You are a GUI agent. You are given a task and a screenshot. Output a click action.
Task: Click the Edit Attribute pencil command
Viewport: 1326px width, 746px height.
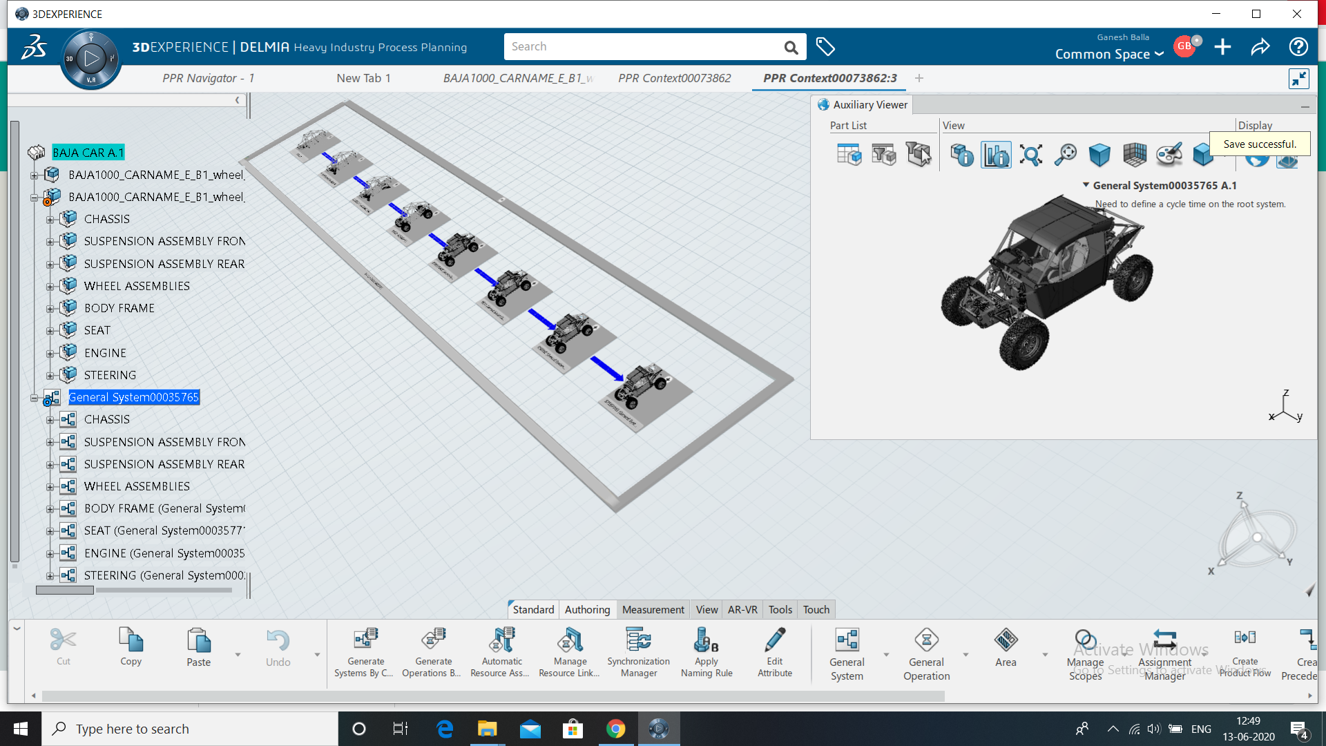(x=775, y=653)
